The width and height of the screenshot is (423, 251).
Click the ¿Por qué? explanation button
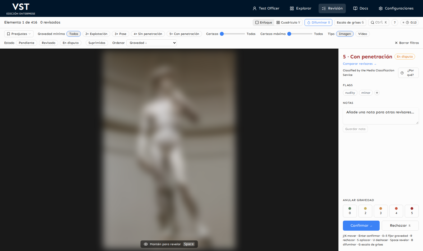(x=408, y=73)
